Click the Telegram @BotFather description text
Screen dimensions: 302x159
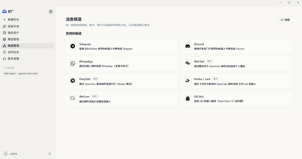pyautogui.click(x=106, y=49)
